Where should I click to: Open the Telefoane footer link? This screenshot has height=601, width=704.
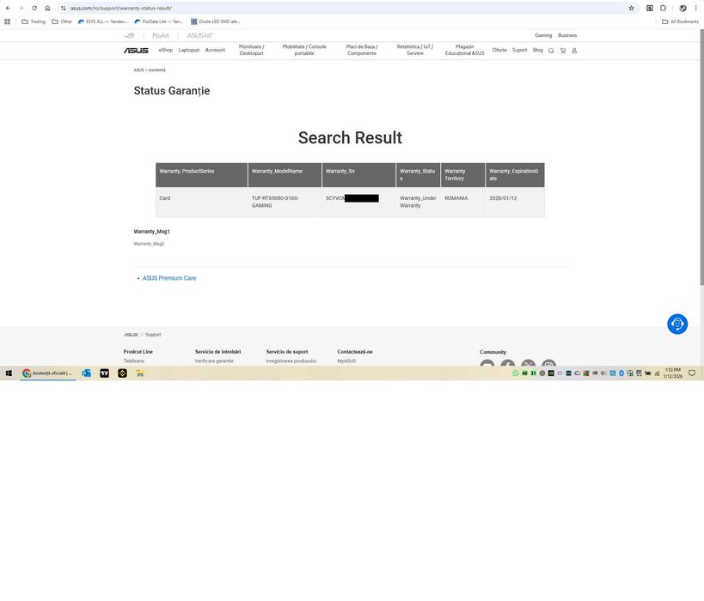pyautogui.click(x=134, y=361)
